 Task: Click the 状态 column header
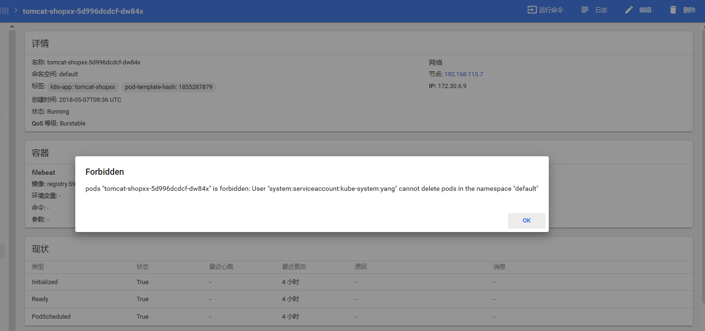click(x=143, y=267)
